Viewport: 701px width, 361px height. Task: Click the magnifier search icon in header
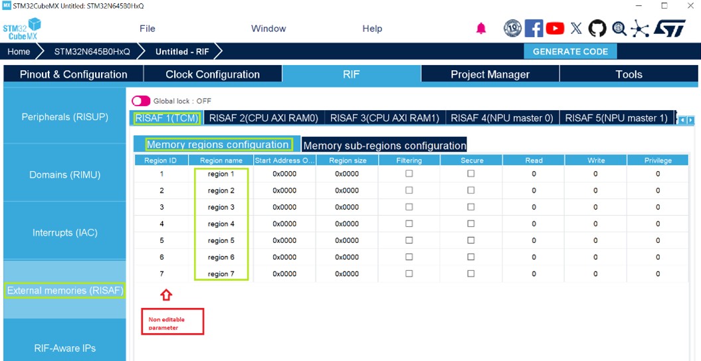(x=619, y=29)
